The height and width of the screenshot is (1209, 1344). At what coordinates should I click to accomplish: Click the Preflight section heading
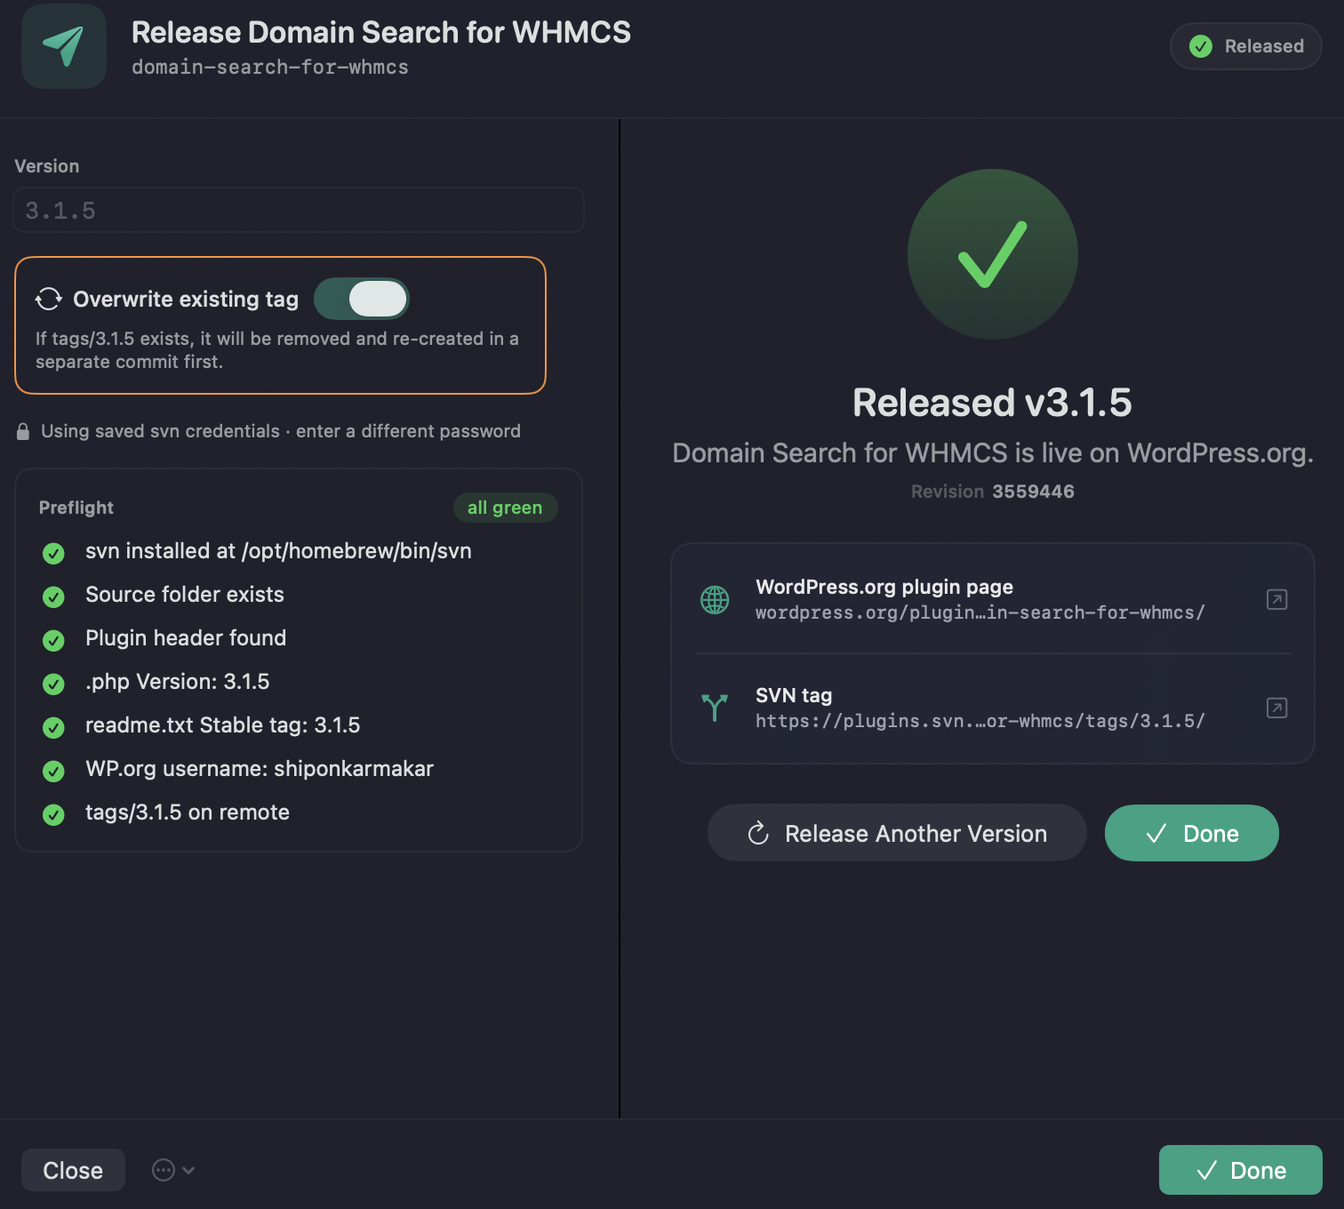tap(76, 508)
